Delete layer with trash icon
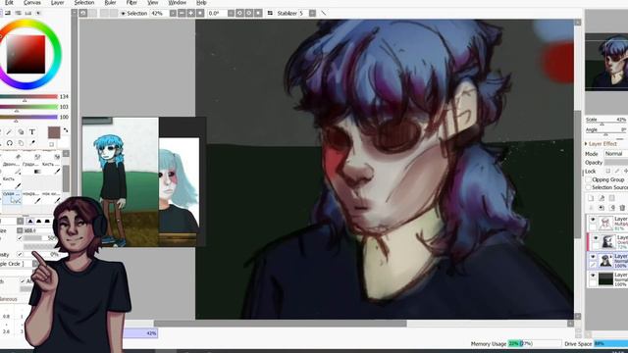Image resolution: width=628 pixels, height=353 pixels. point(622,208)
